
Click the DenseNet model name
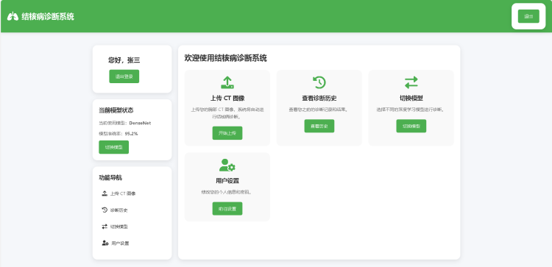coord(140,123)
